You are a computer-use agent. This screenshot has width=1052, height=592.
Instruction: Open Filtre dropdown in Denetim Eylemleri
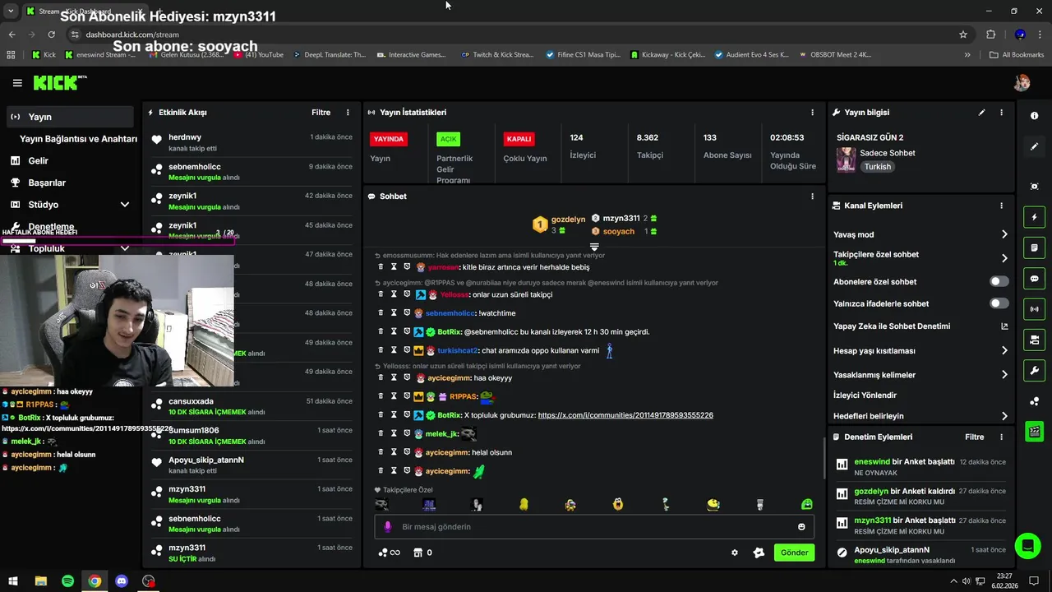[975, 437]
